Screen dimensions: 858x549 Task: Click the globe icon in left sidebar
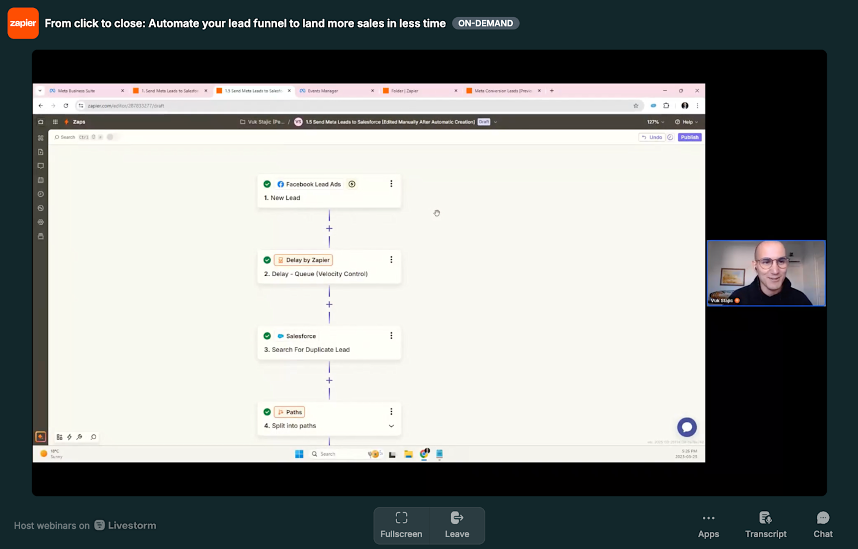click(40, 208)
